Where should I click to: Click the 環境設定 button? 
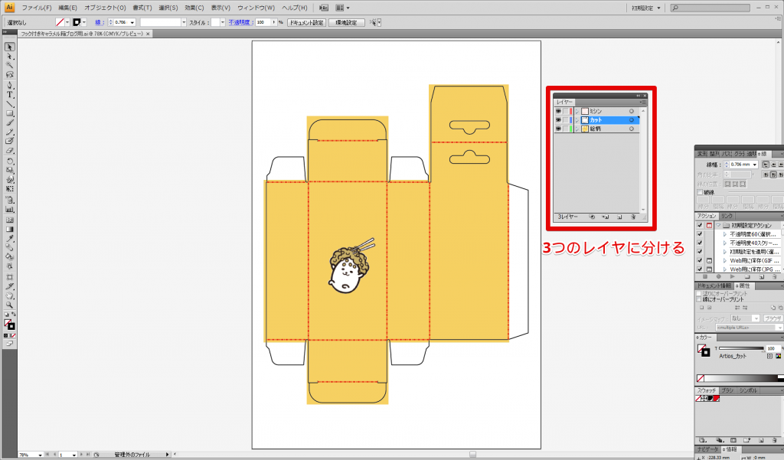346,23
